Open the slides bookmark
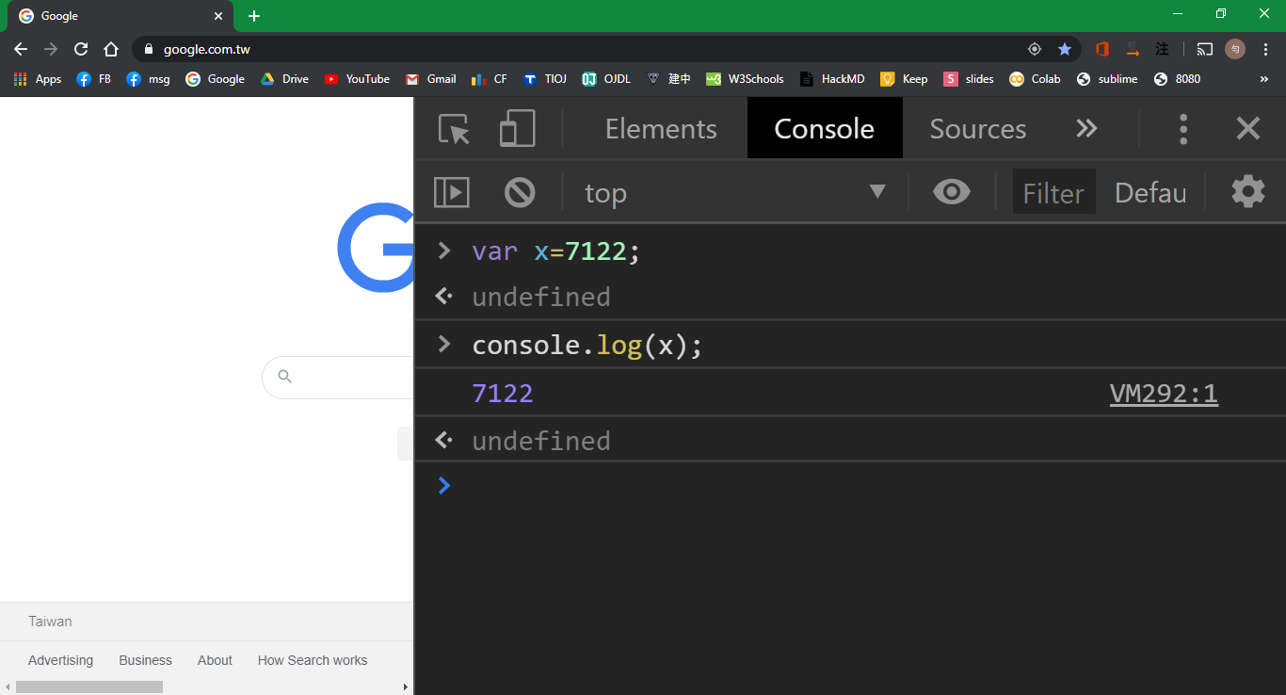Viewport: 1286px width, 695px height. (969, 79)
